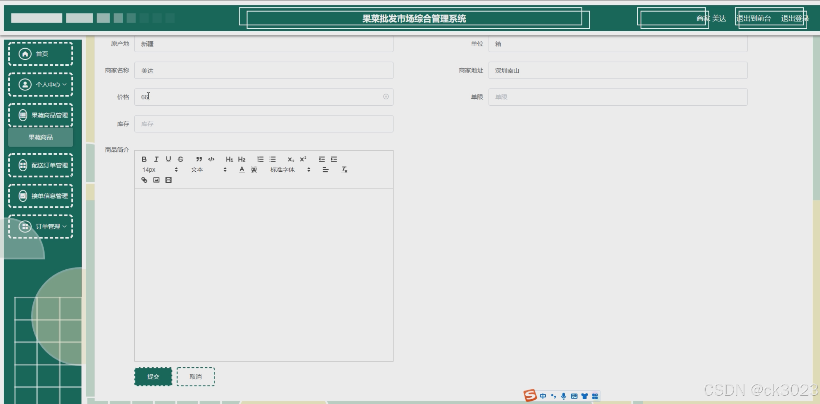
Task: Click the code block icon
Action: (x=211, y=159)
